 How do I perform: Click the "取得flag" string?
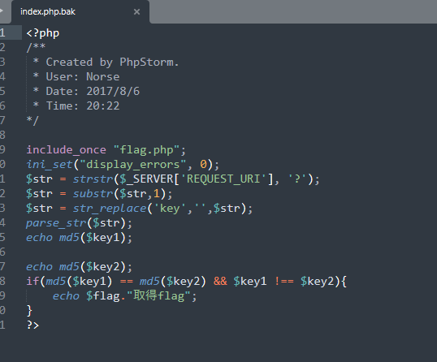tap(159, 295)
